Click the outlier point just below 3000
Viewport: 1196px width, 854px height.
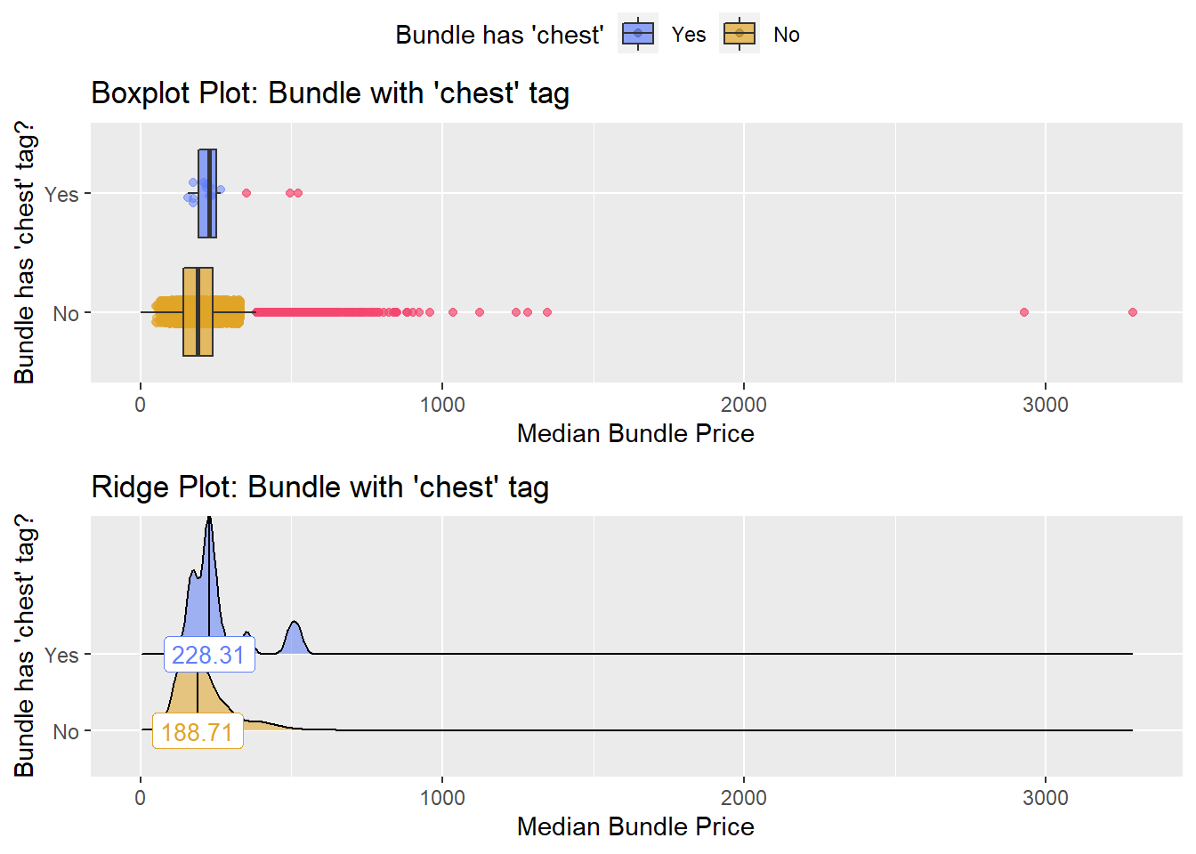[x=1024, y=312]
